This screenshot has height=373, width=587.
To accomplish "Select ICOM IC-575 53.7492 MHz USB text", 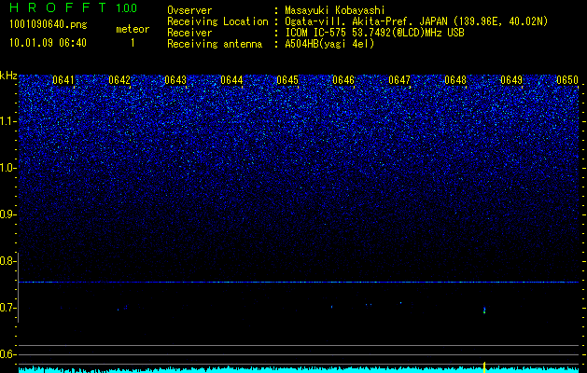I will pos(374,33).
